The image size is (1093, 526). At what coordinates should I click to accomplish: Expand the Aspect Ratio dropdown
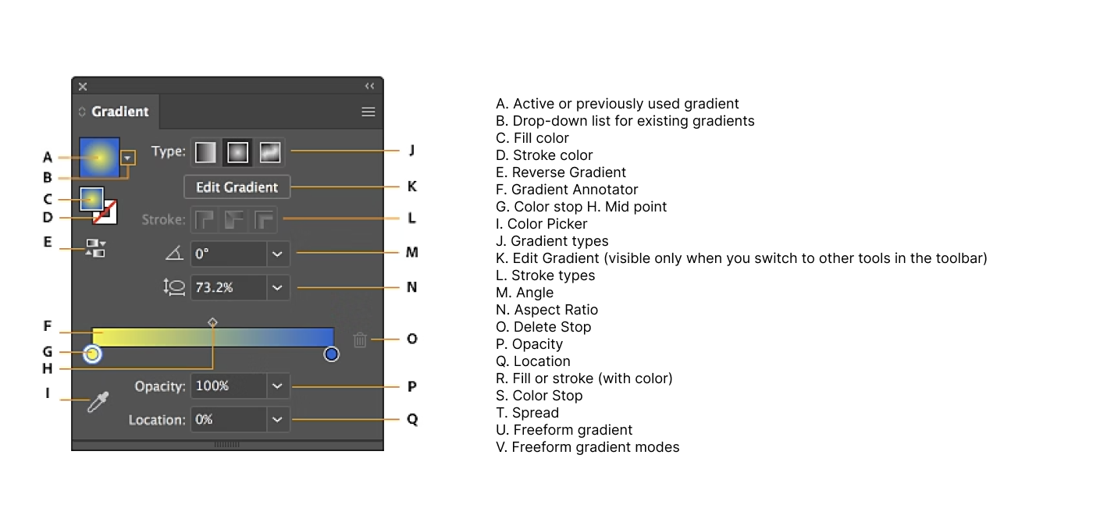[277, 287]
